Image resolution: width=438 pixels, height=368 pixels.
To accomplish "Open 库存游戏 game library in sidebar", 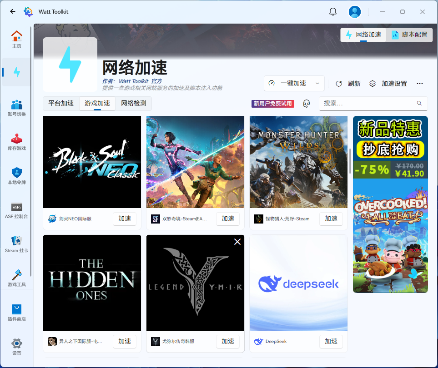I will [x=17, y=142].
